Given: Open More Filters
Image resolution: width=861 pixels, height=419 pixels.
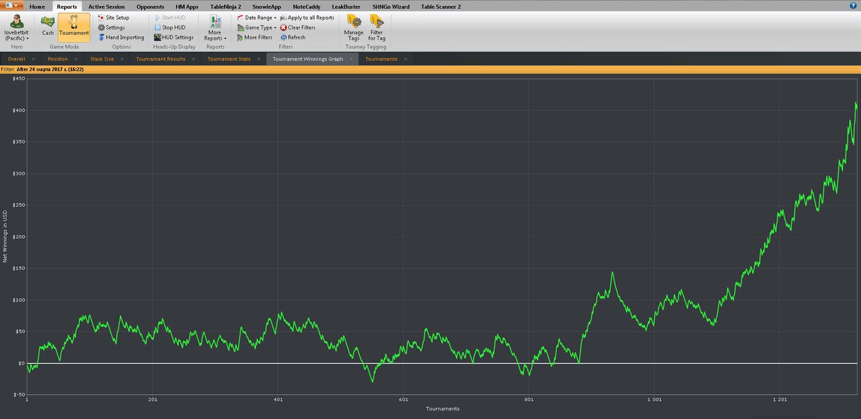Looking at the screenshot, I should 254,38.
